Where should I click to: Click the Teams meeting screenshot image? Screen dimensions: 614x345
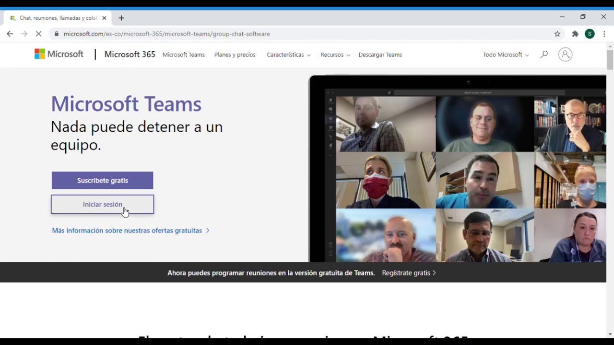(458, 169)
